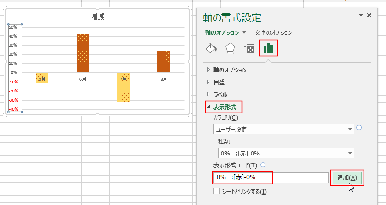Screen dimensions: 386x205
Task: Open the ユーザー設定 category dropdown
Action: point(284,129)
